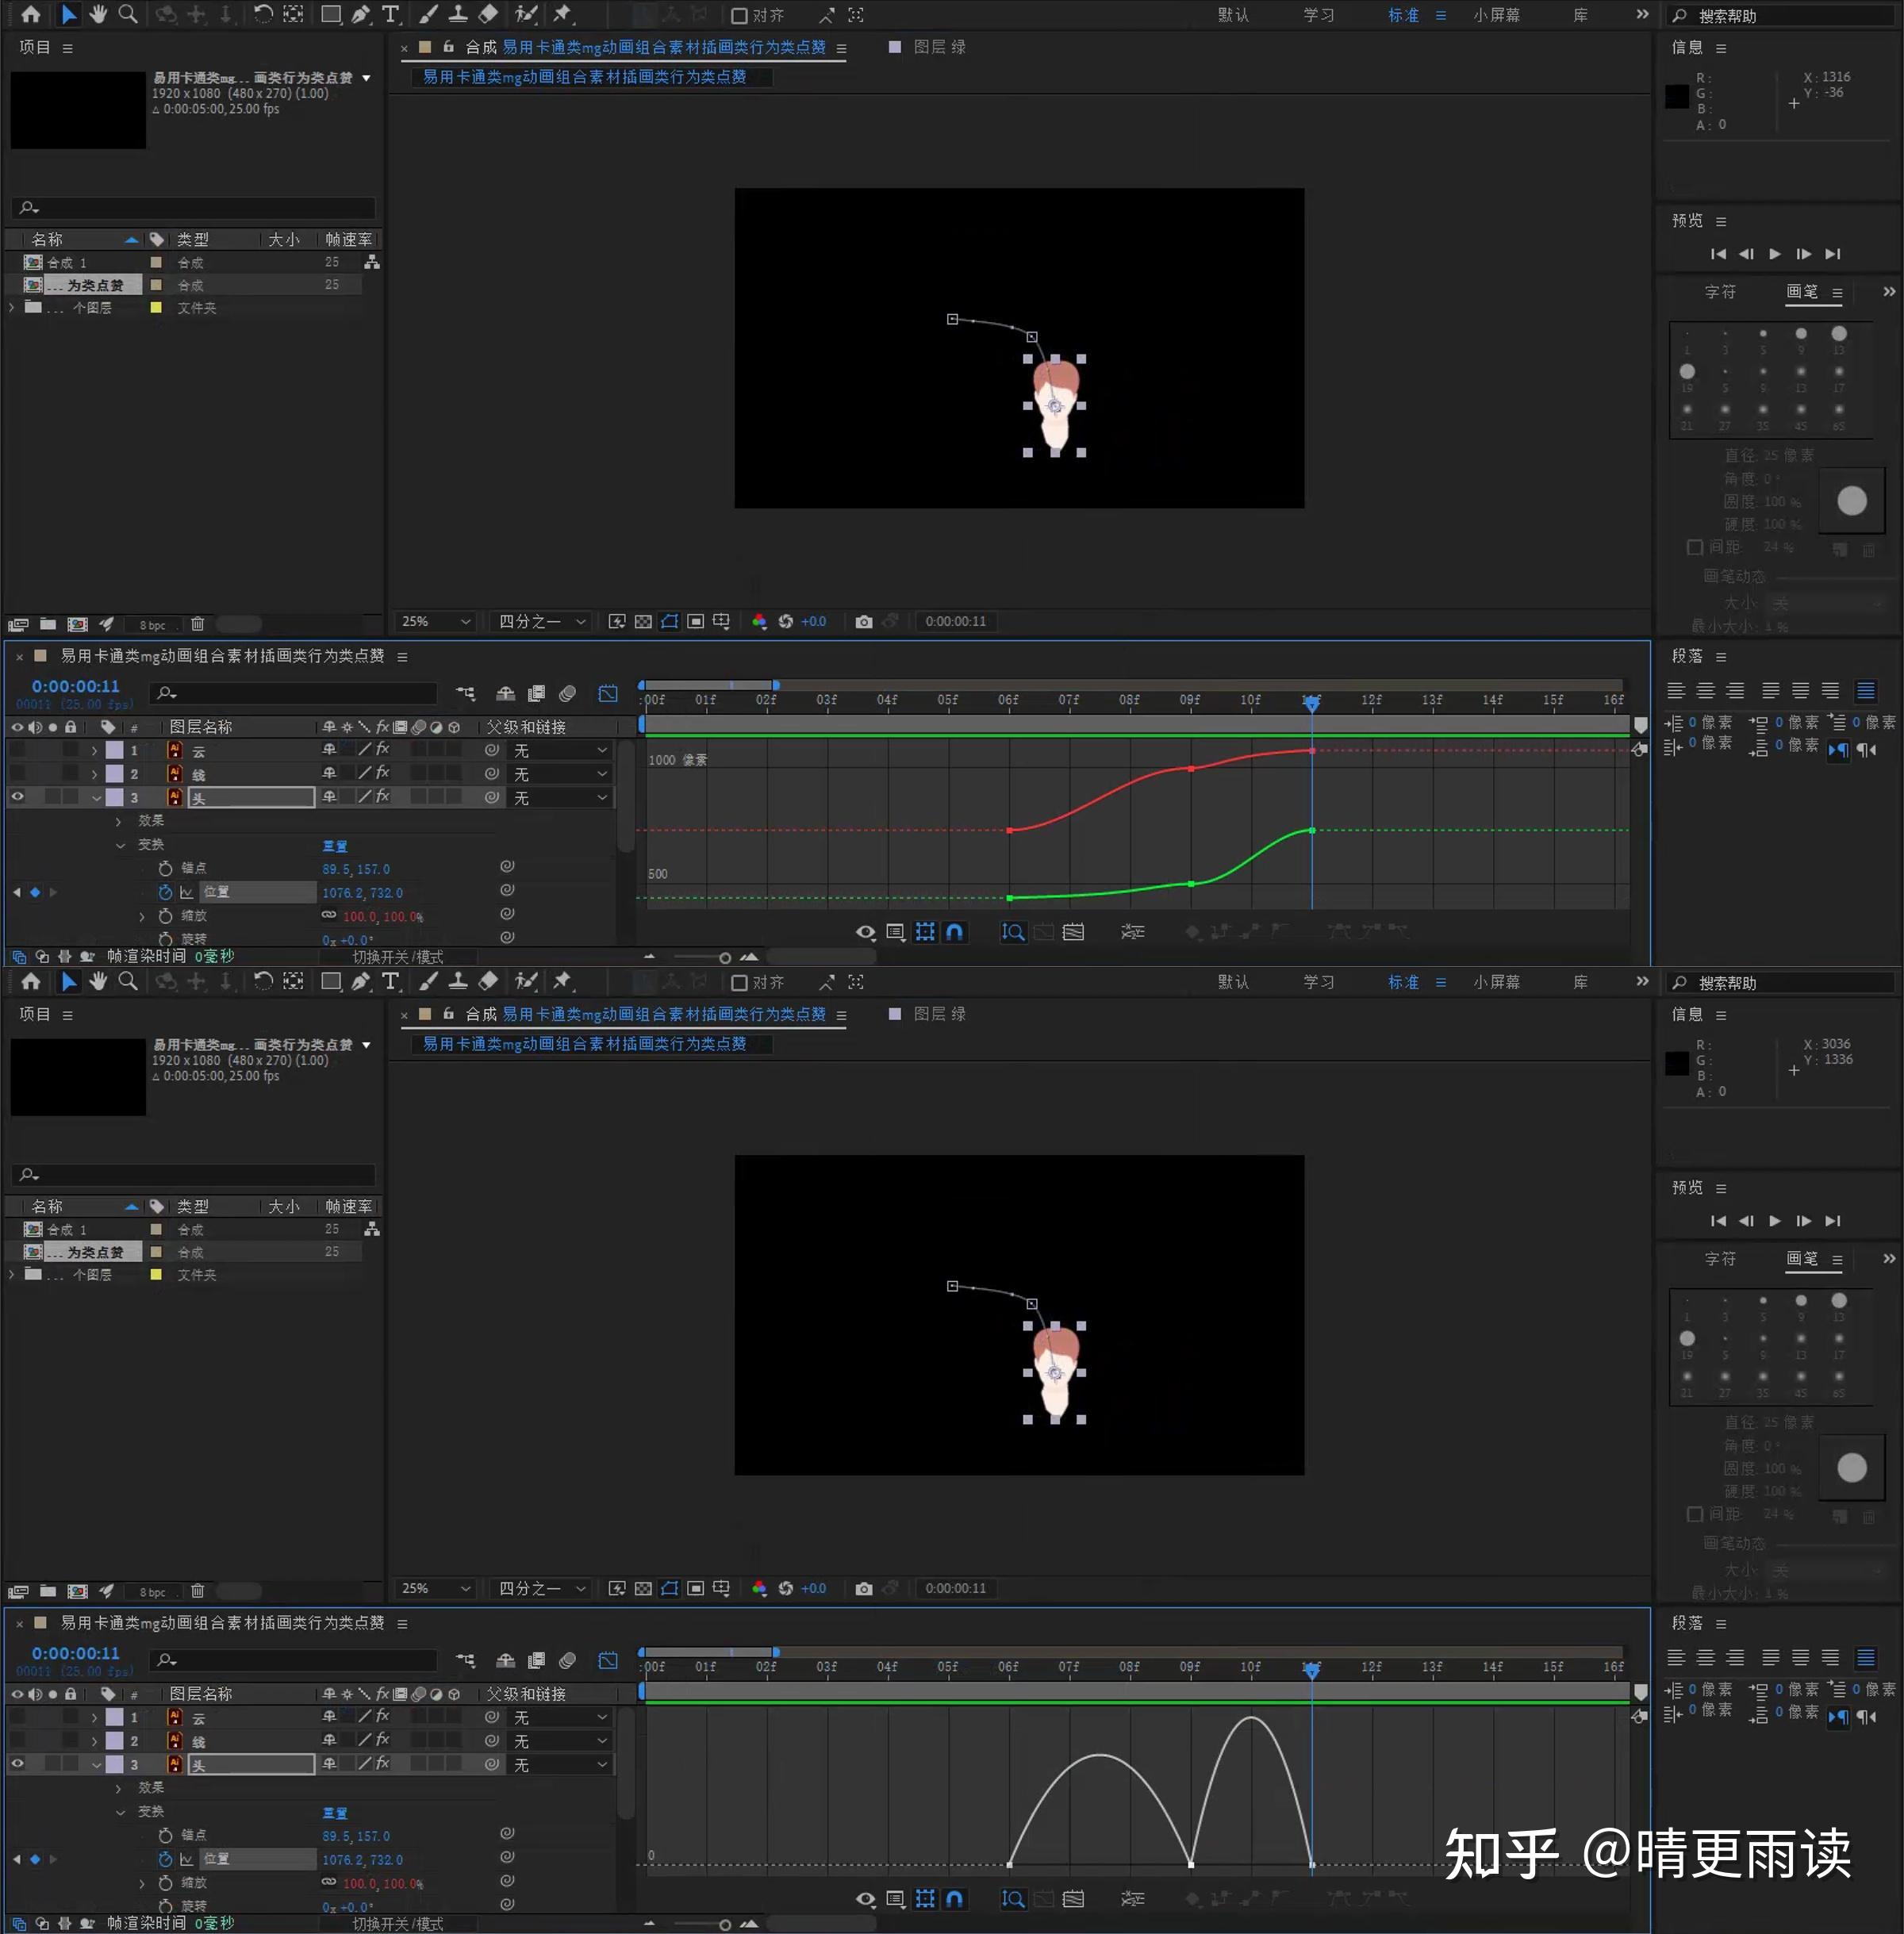Image resolution: width=1904 pixels, height=1934 pixels.
Task: Expand the 效果 group in the upper timeline
Action: [x=119, y=821]
